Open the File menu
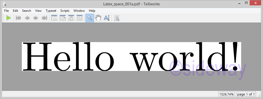 click(x=6, y=11)
